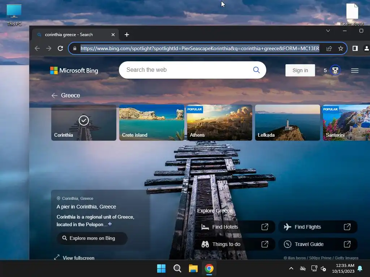This screenshot has width=370, height=277.
Task: Open the Microsoft Rewards medal icon
Action: tap(335, 70)
